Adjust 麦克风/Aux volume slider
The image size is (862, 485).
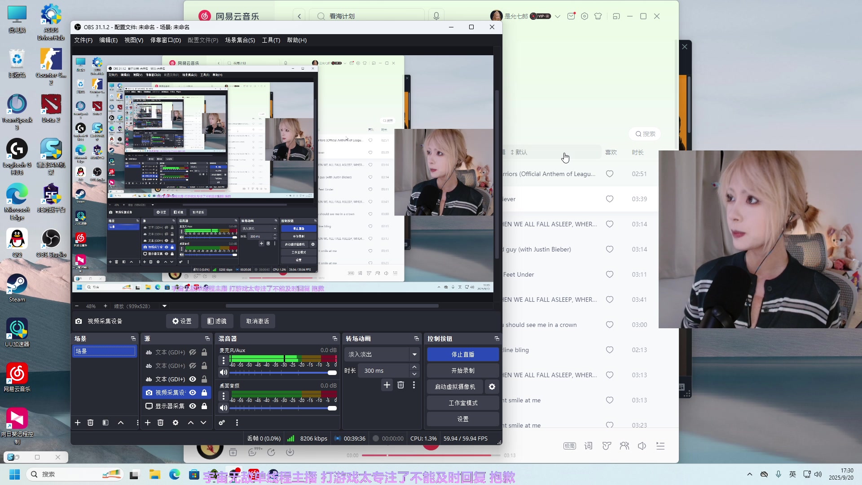(283, 372)
